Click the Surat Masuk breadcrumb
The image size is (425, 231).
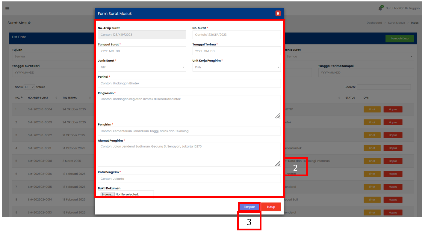click(x=396, y=23)
